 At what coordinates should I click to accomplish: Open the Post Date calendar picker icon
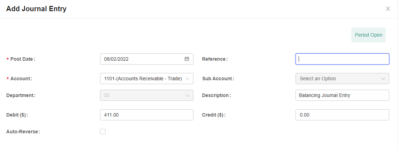(187, 59)
